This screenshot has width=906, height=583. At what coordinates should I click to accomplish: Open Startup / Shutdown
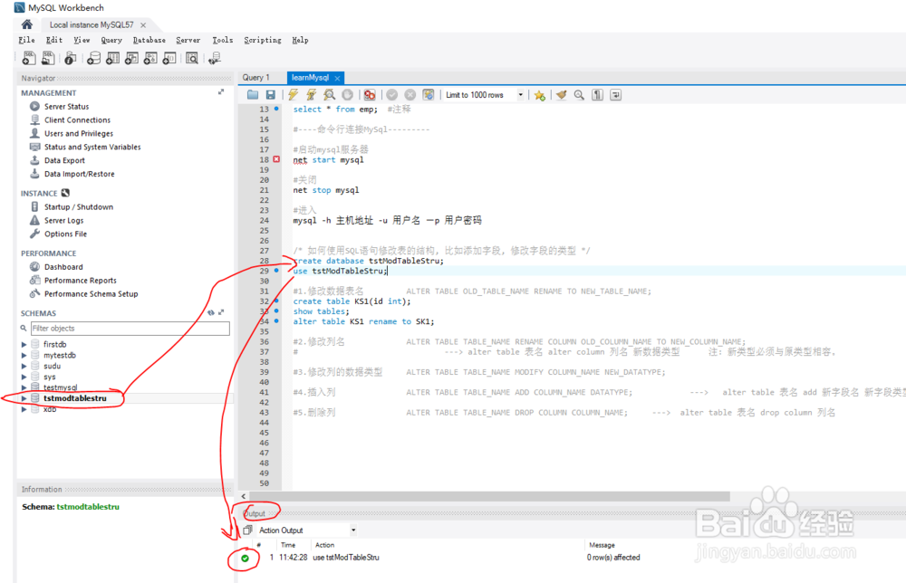point(79,206)
